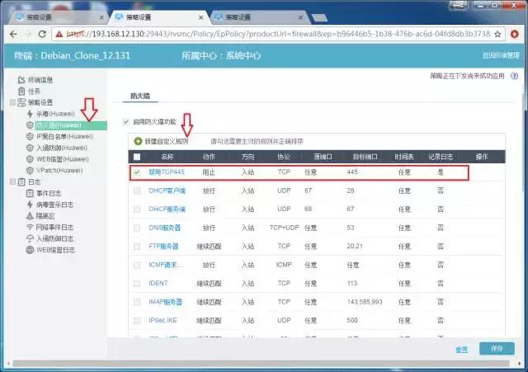The height and width of the screenshot is (372, 528).
Task: Collapse the log tree node
Action: point(12,181)
